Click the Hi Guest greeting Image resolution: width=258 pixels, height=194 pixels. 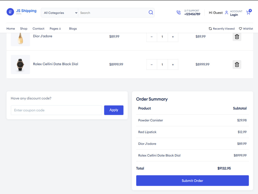click(215, 13)
